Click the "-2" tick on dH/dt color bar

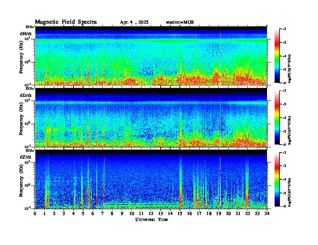coord(285,29)
